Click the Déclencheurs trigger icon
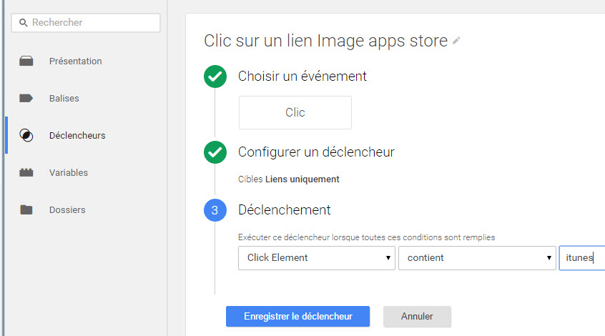Viewport: 605px width, 336px height. (x=26, y=135)
